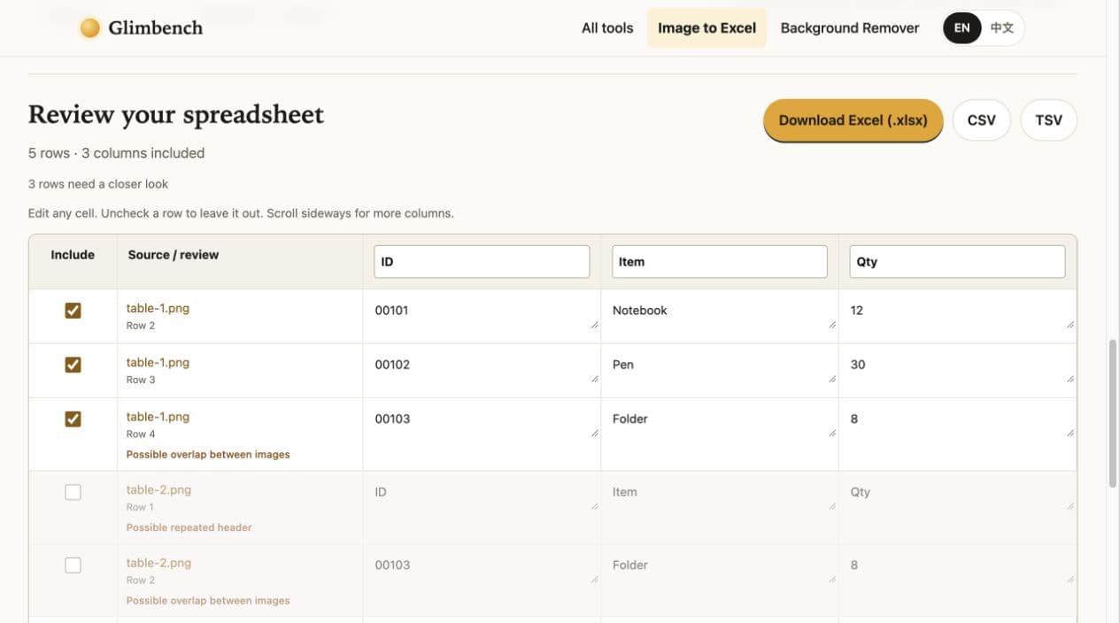Click the 00103 cell in table-1.png Row 4
1119x623 pixels.
482,434
